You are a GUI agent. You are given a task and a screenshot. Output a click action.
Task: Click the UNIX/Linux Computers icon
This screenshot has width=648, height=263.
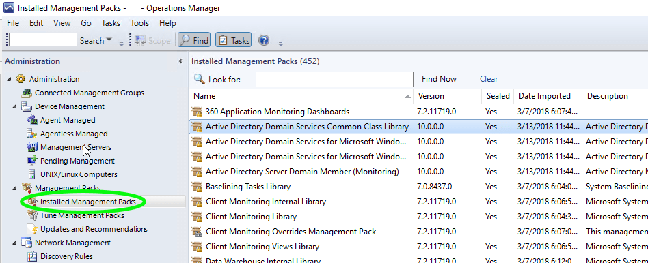[x=32, y=174]
